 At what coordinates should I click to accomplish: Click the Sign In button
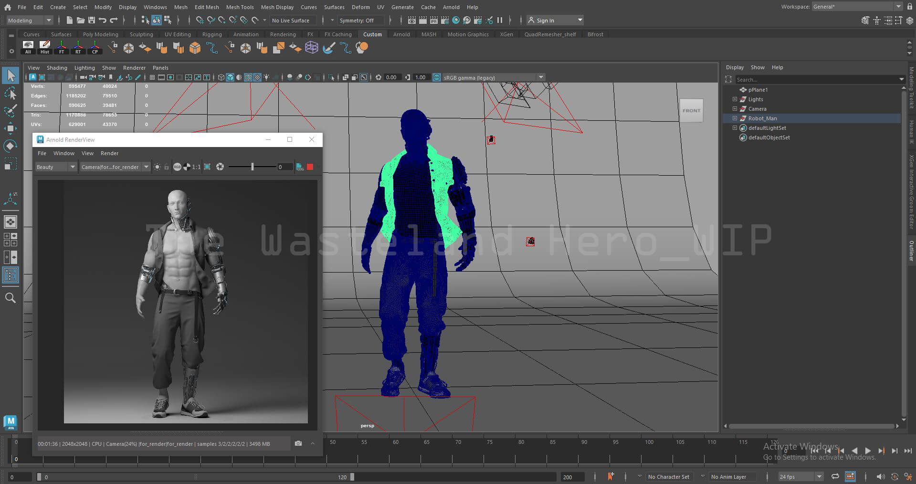(x=555, y=20)
